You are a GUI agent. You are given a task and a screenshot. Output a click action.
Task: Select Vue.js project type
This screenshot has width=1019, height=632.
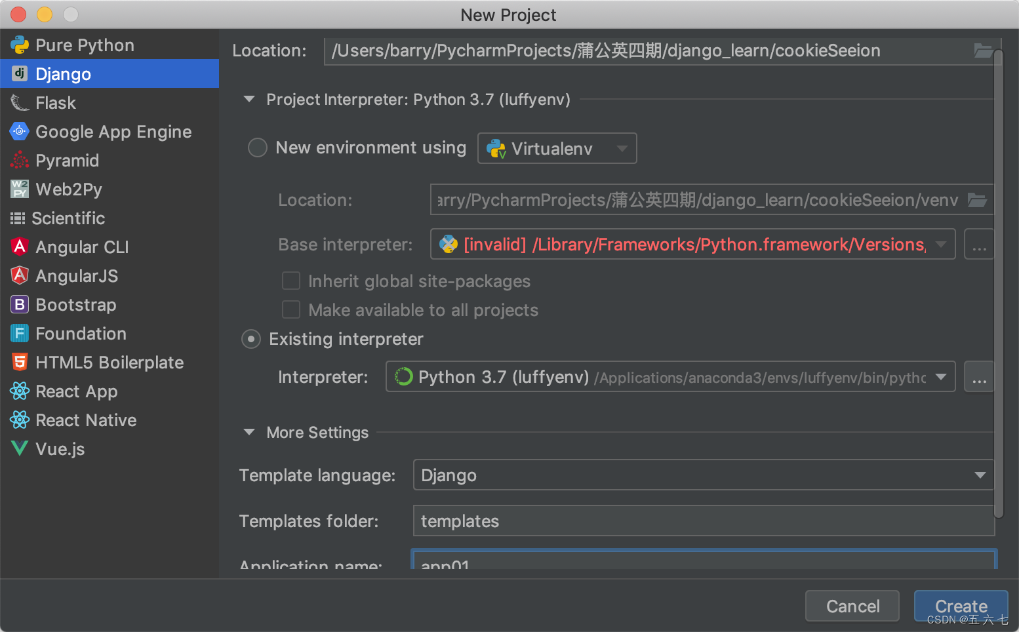tap(110, 449)
